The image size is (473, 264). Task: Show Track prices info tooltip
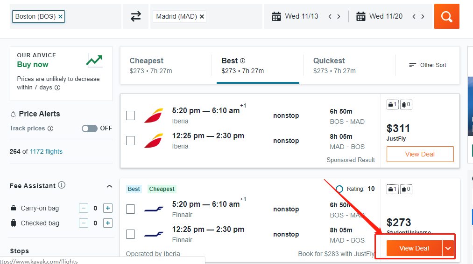click(51, 129)
